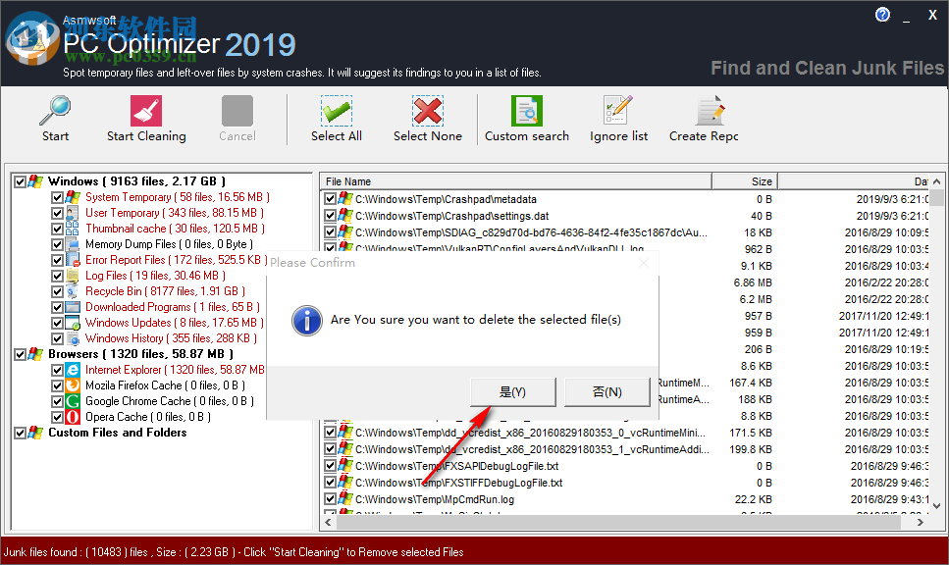Image resolution: width=949 pixels, height=565 pixels.
Task: Uncheck the Recycle Bin category
Action: click(x=56, y=290)
